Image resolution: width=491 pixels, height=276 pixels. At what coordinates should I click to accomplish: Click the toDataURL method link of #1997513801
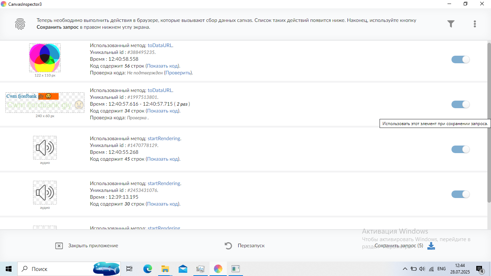point(160,90)
